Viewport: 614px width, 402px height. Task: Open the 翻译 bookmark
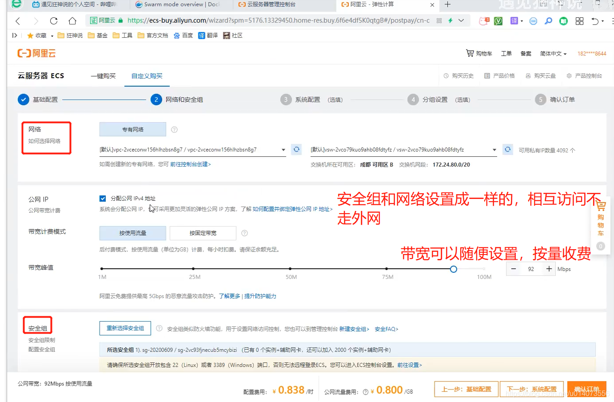(208, 36)
